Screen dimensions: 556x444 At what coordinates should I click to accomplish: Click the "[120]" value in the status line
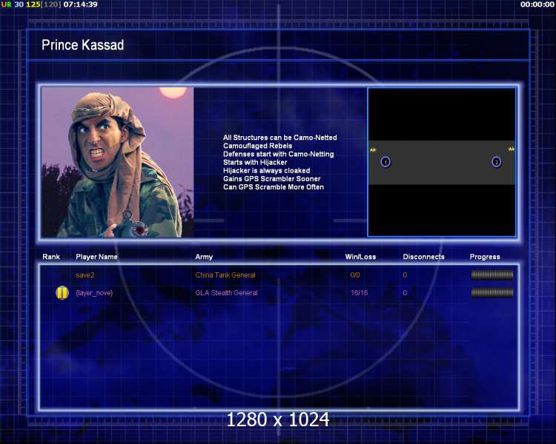[x=50, y=4]
